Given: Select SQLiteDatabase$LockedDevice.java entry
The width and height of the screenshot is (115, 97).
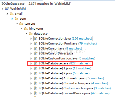Looking at the screenshot, I should coord(64,93).
